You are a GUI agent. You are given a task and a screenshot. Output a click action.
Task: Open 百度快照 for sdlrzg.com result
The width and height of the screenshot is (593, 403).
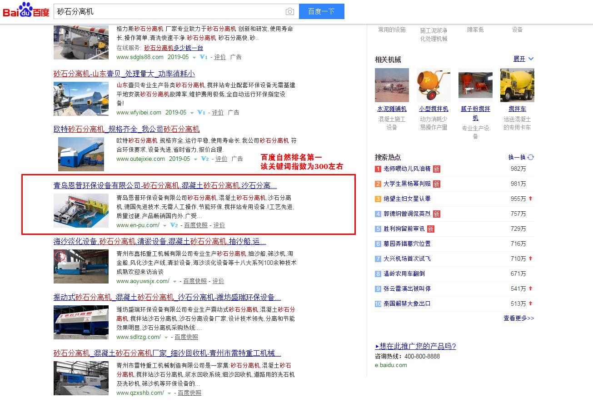coord(186,337)
